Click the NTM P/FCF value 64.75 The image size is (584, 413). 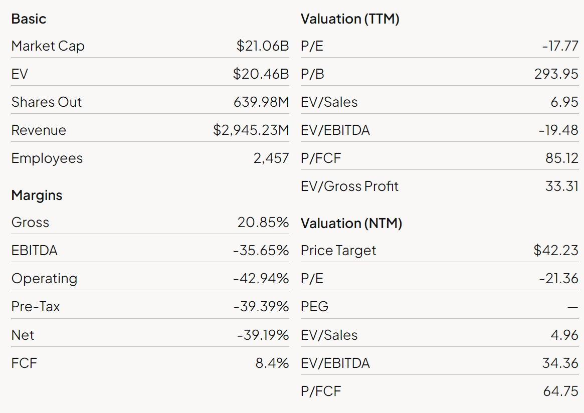pyautogui.click(x=560, y=391)
